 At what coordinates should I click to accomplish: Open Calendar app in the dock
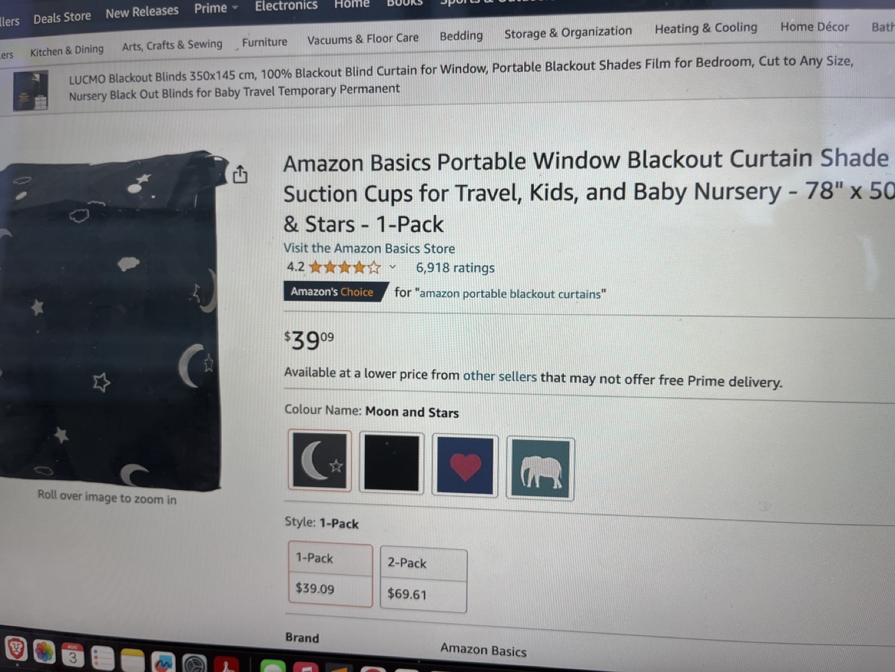point(73,655)
